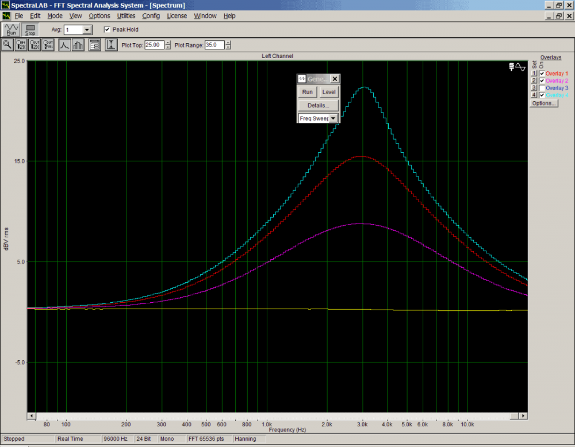Open the Mode menu
The image size is (575, 447).
tap(55, 16)
